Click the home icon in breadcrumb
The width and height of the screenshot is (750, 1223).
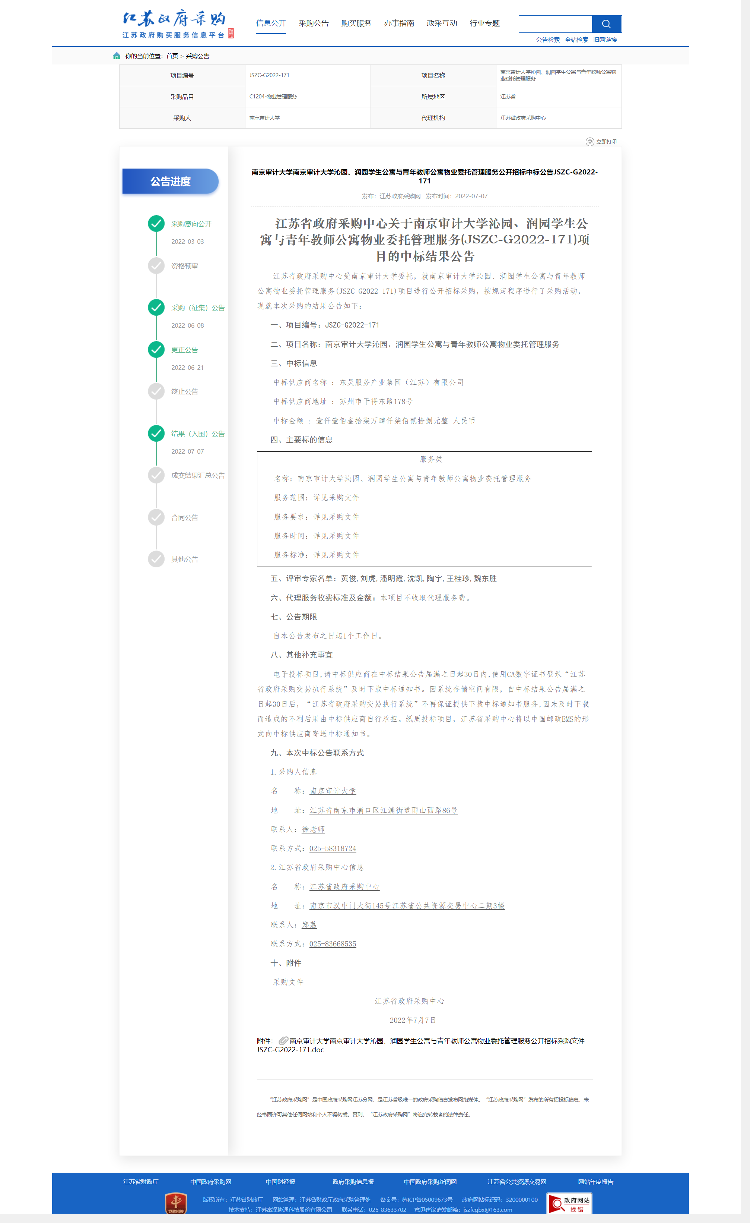tap(117, 56)
